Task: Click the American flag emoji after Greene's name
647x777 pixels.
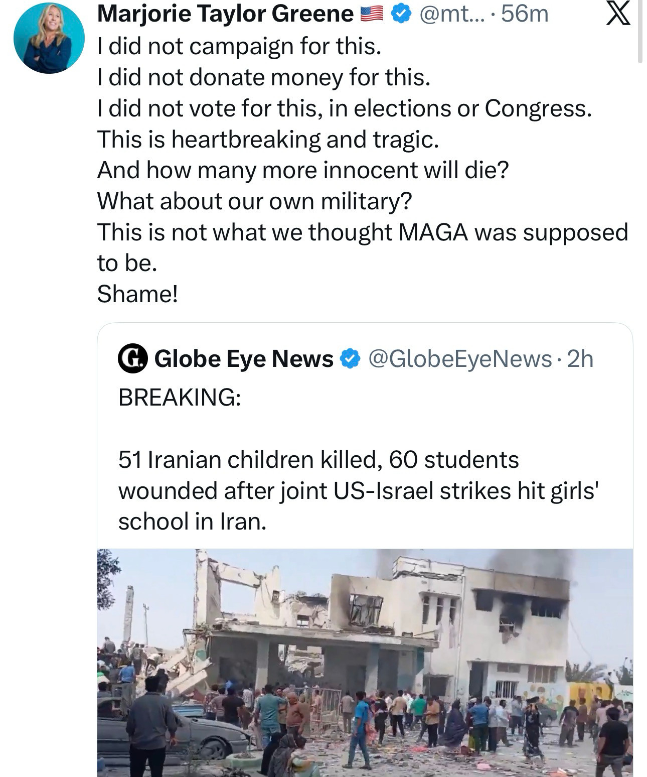Action: tap(373, 15)
